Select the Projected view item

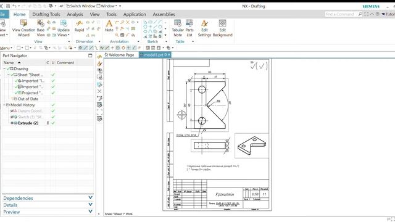33,93
